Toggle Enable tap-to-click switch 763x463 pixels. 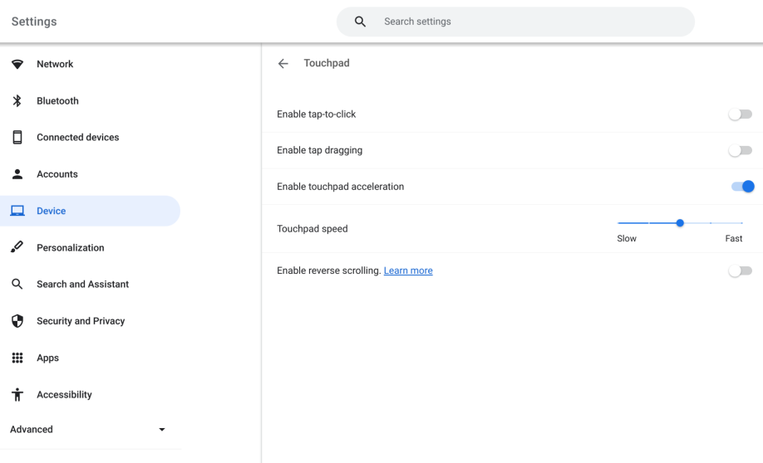coord(740,115)
